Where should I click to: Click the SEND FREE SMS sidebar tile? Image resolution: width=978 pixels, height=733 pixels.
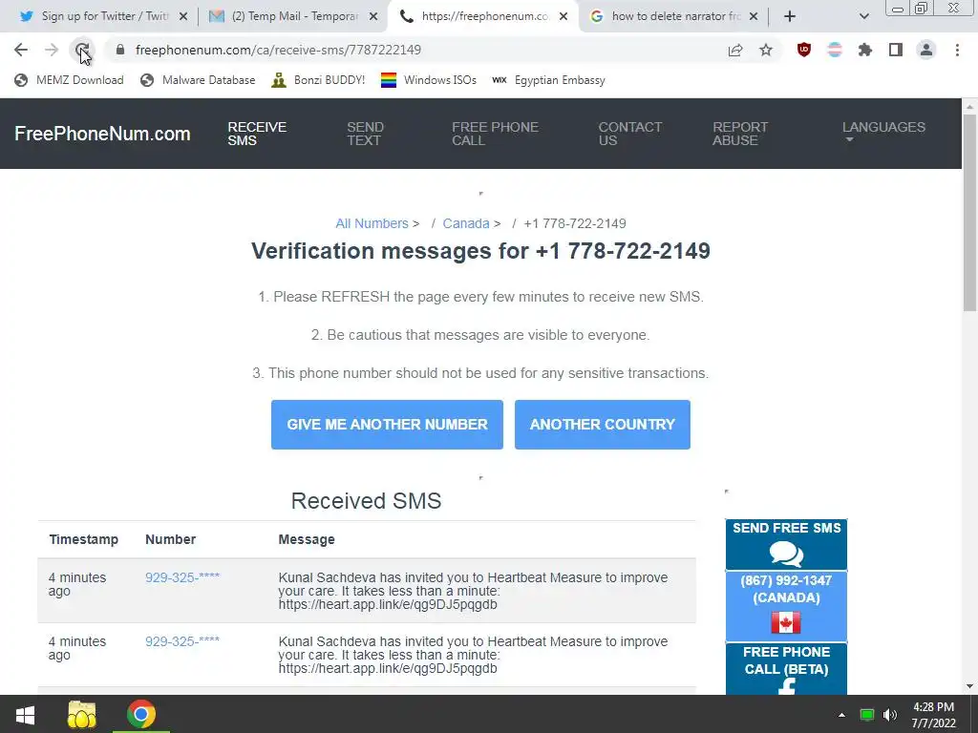787,544
